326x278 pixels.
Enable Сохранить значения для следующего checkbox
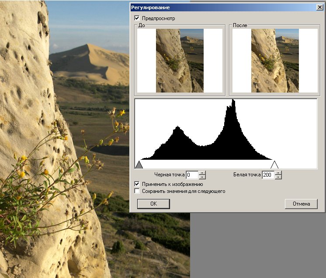[137, 191]
